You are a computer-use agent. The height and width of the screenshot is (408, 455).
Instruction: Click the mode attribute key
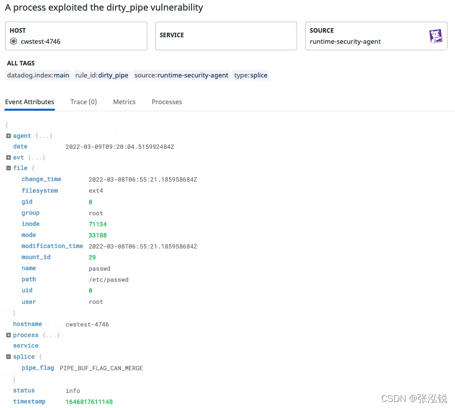pos(29,234)
